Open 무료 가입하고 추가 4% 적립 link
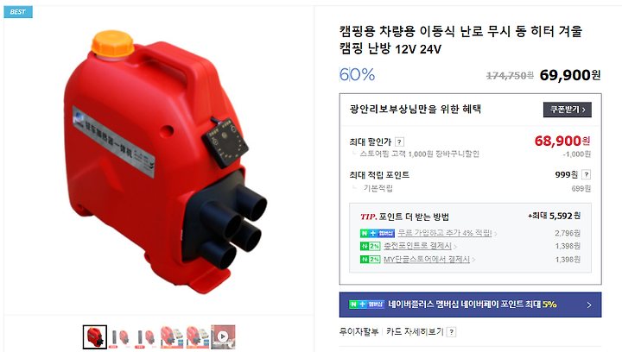 pos(445,233)
